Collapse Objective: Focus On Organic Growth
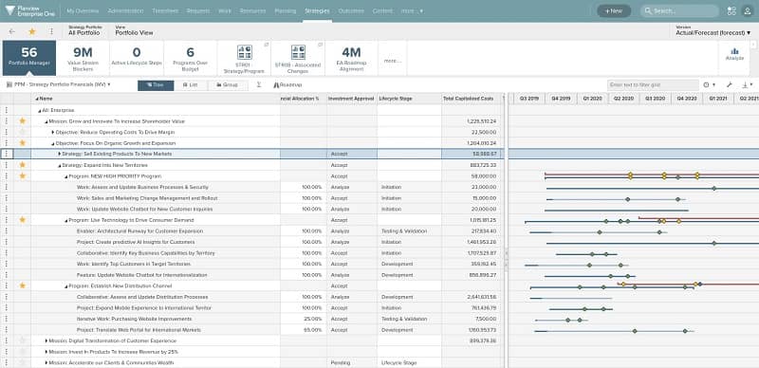 53,143
